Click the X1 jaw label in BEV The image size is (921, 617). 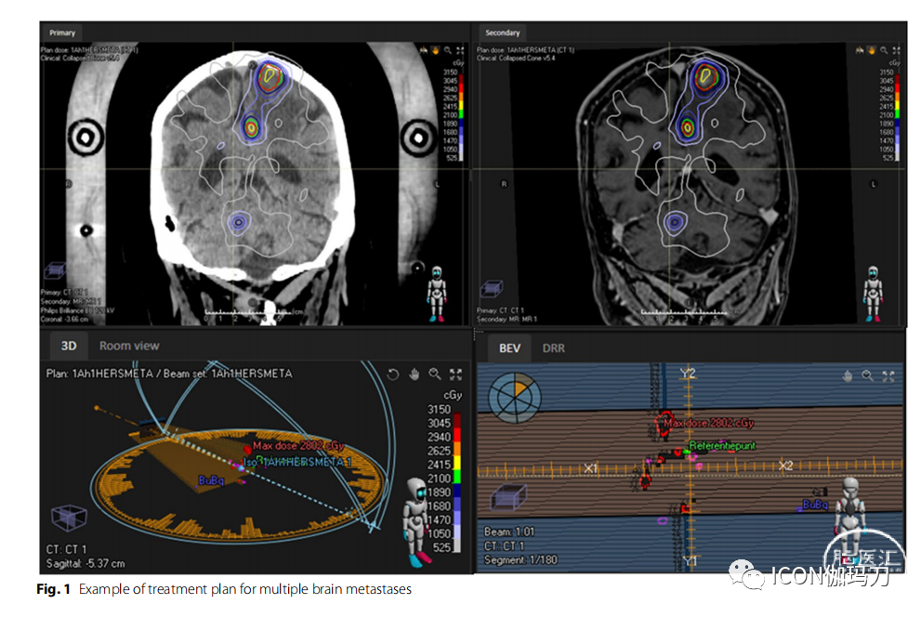click(590, 467)
